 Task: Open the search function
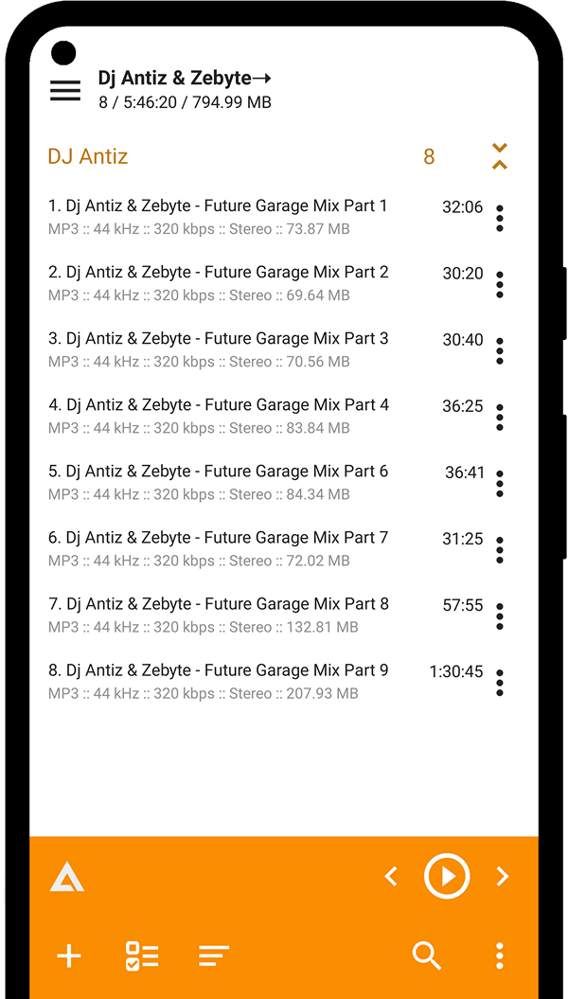tap(427, 956)
